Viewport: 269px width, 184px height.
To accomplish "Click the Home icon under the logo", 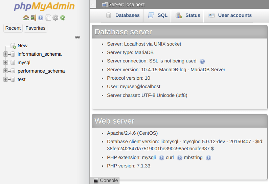I will click(26, 18).
